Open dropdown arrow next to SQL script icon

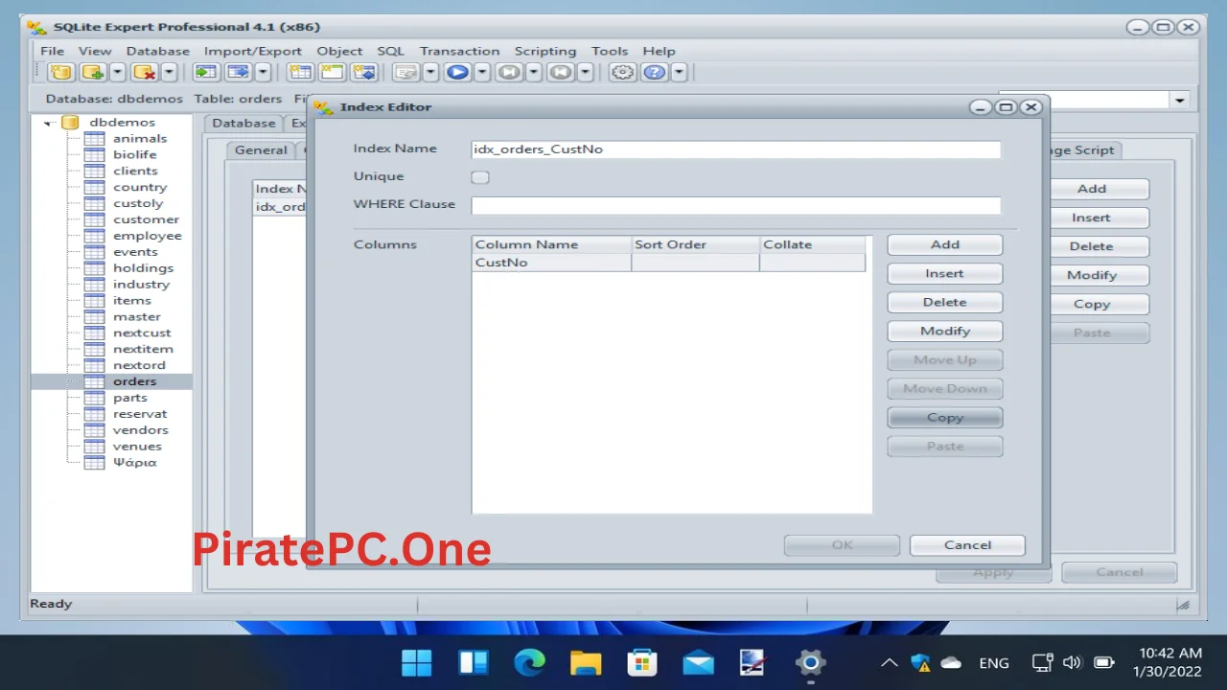tap(430, 72)
